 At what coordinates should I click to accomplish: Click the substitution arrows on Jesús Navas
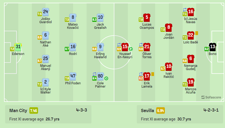[185, 10]
